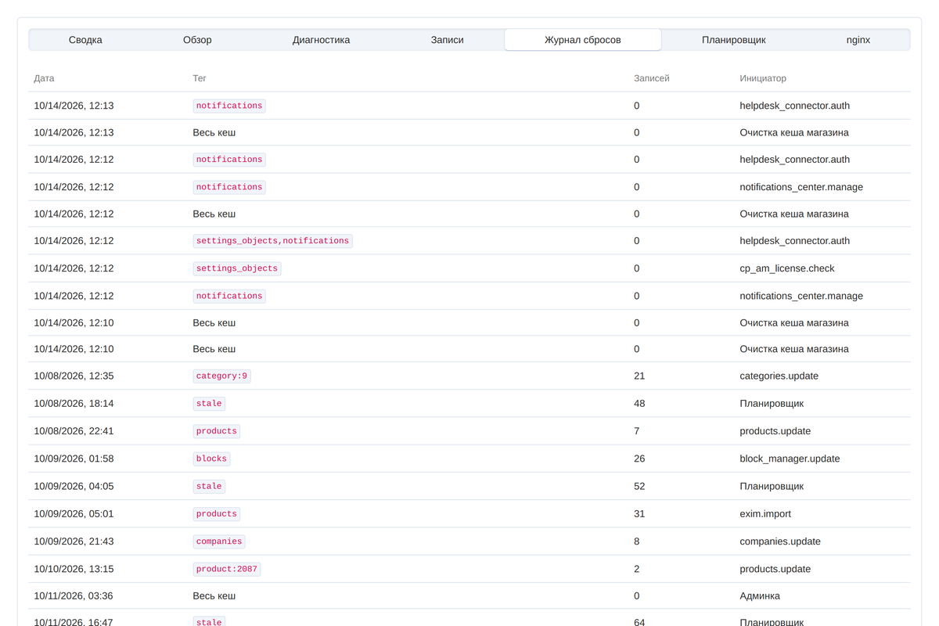
Task: Click the Инициатор column header
Action: click(x=763, y=78)
